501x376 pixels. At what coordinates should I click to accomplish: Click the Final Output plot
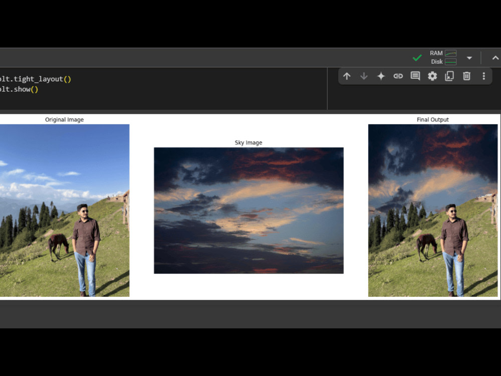(x=433, y=211)
